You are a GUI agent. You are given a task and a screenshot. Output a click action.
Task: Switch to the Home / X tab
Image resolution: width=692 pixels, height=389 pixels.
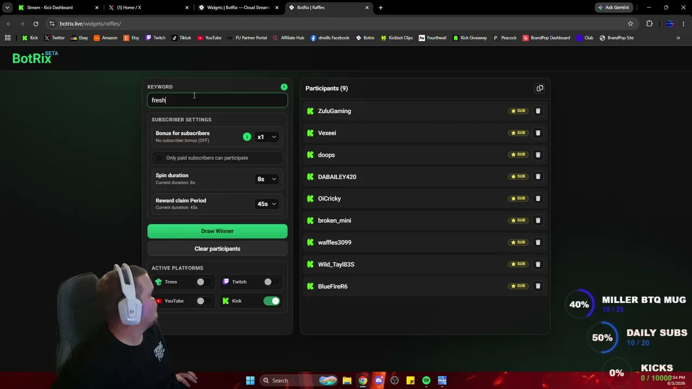tap(149, 8)
